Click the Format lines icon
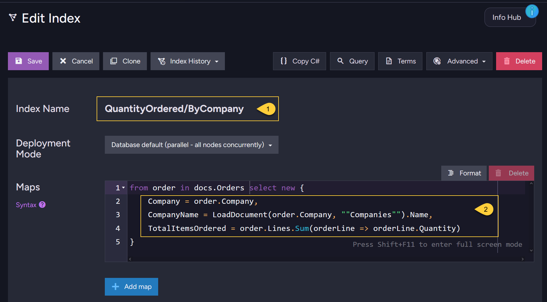Screen dimensions: 547x302 pyautogui.click(x=451, y=173)
